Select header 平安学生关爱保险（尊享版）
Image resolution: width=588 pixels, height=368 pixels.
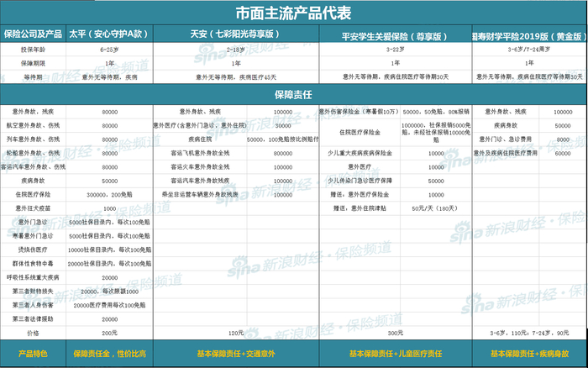pos(396,36)
